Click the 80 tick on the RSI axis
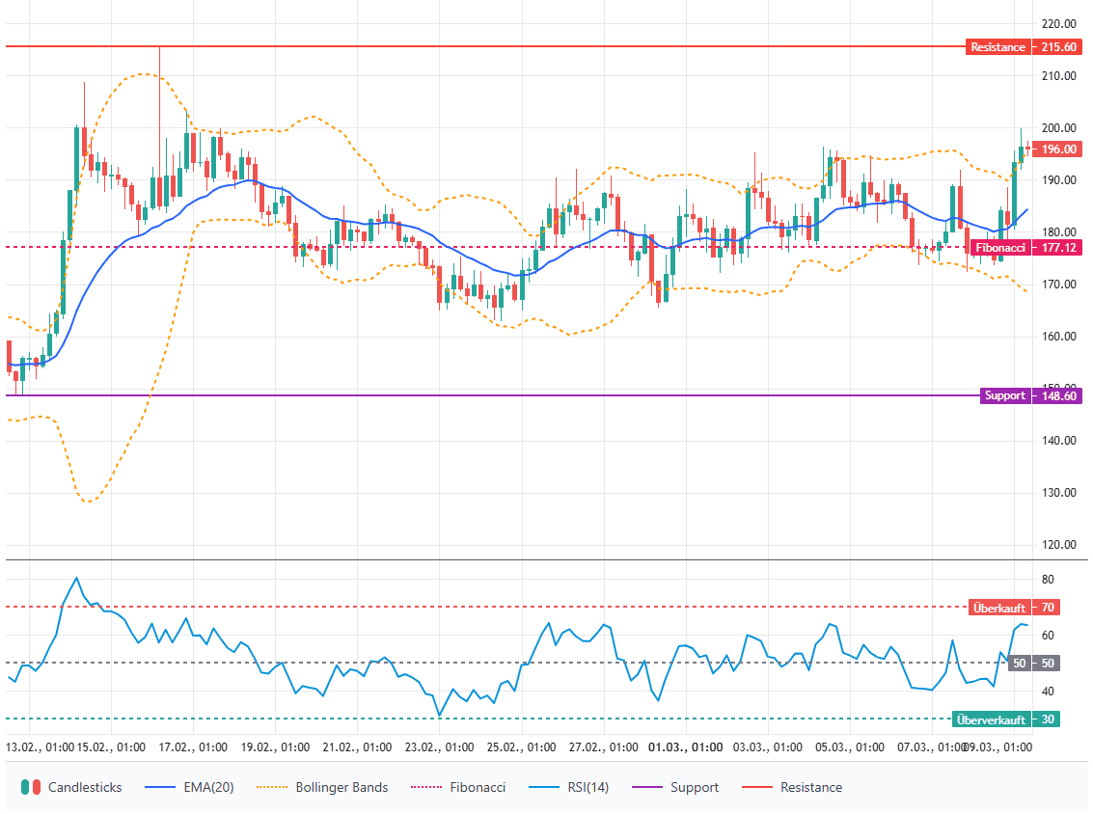The image size is (1093, 814). [x=1048, y=580]
